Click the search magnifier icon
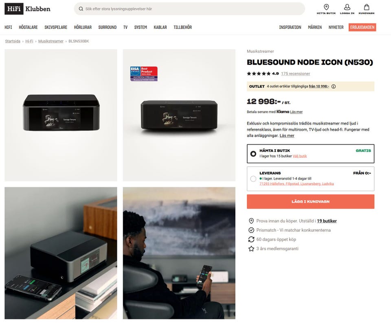The width and height of the screenshot is (391, 323). 81,9
